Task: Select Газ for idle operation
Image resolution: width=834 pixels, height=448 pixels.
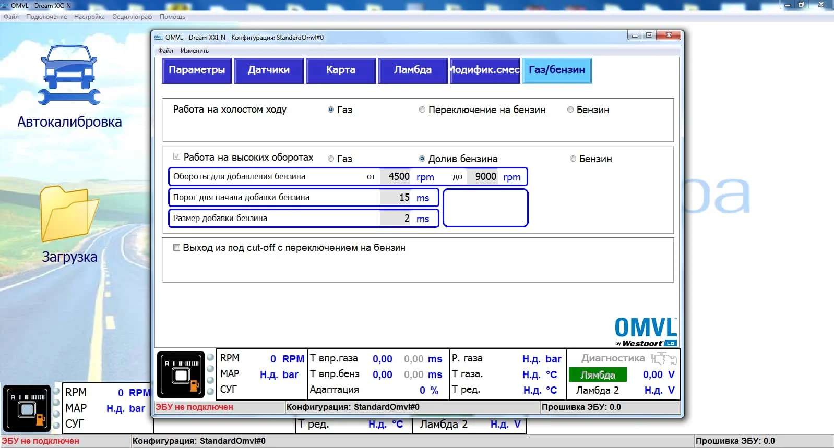Action: (331, 110)
